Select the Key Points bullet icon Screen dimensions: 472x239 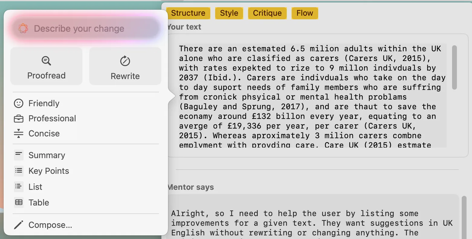pyautogui.click(x=18, y=171)
